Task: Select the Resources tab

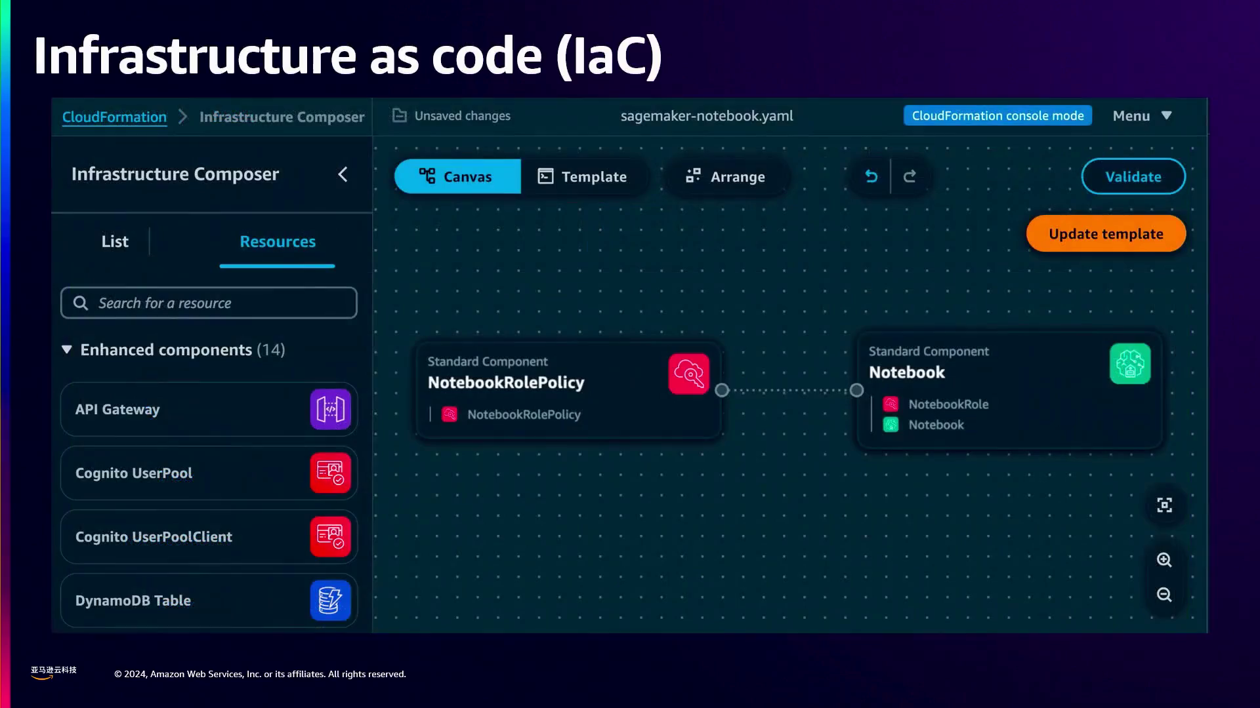Action: (278, 242)
